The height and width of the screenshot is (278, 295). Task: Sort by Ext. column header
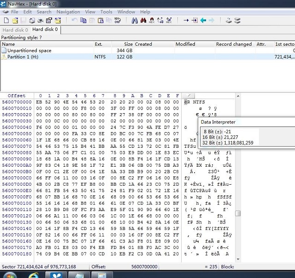click(102, 44)
